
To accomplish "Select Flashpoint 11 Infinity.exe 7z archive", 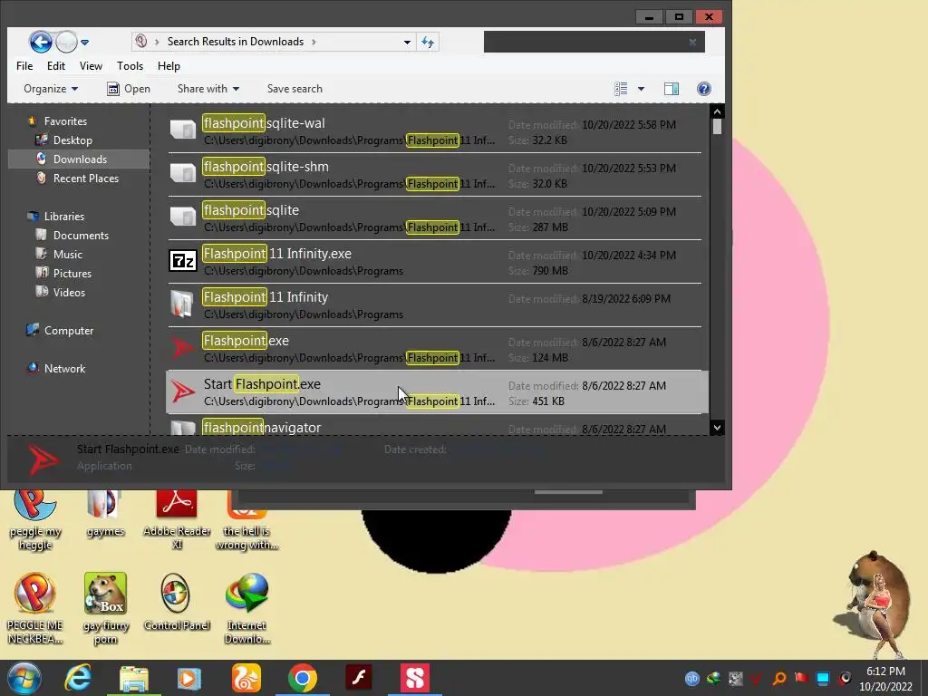I will 435,262.
